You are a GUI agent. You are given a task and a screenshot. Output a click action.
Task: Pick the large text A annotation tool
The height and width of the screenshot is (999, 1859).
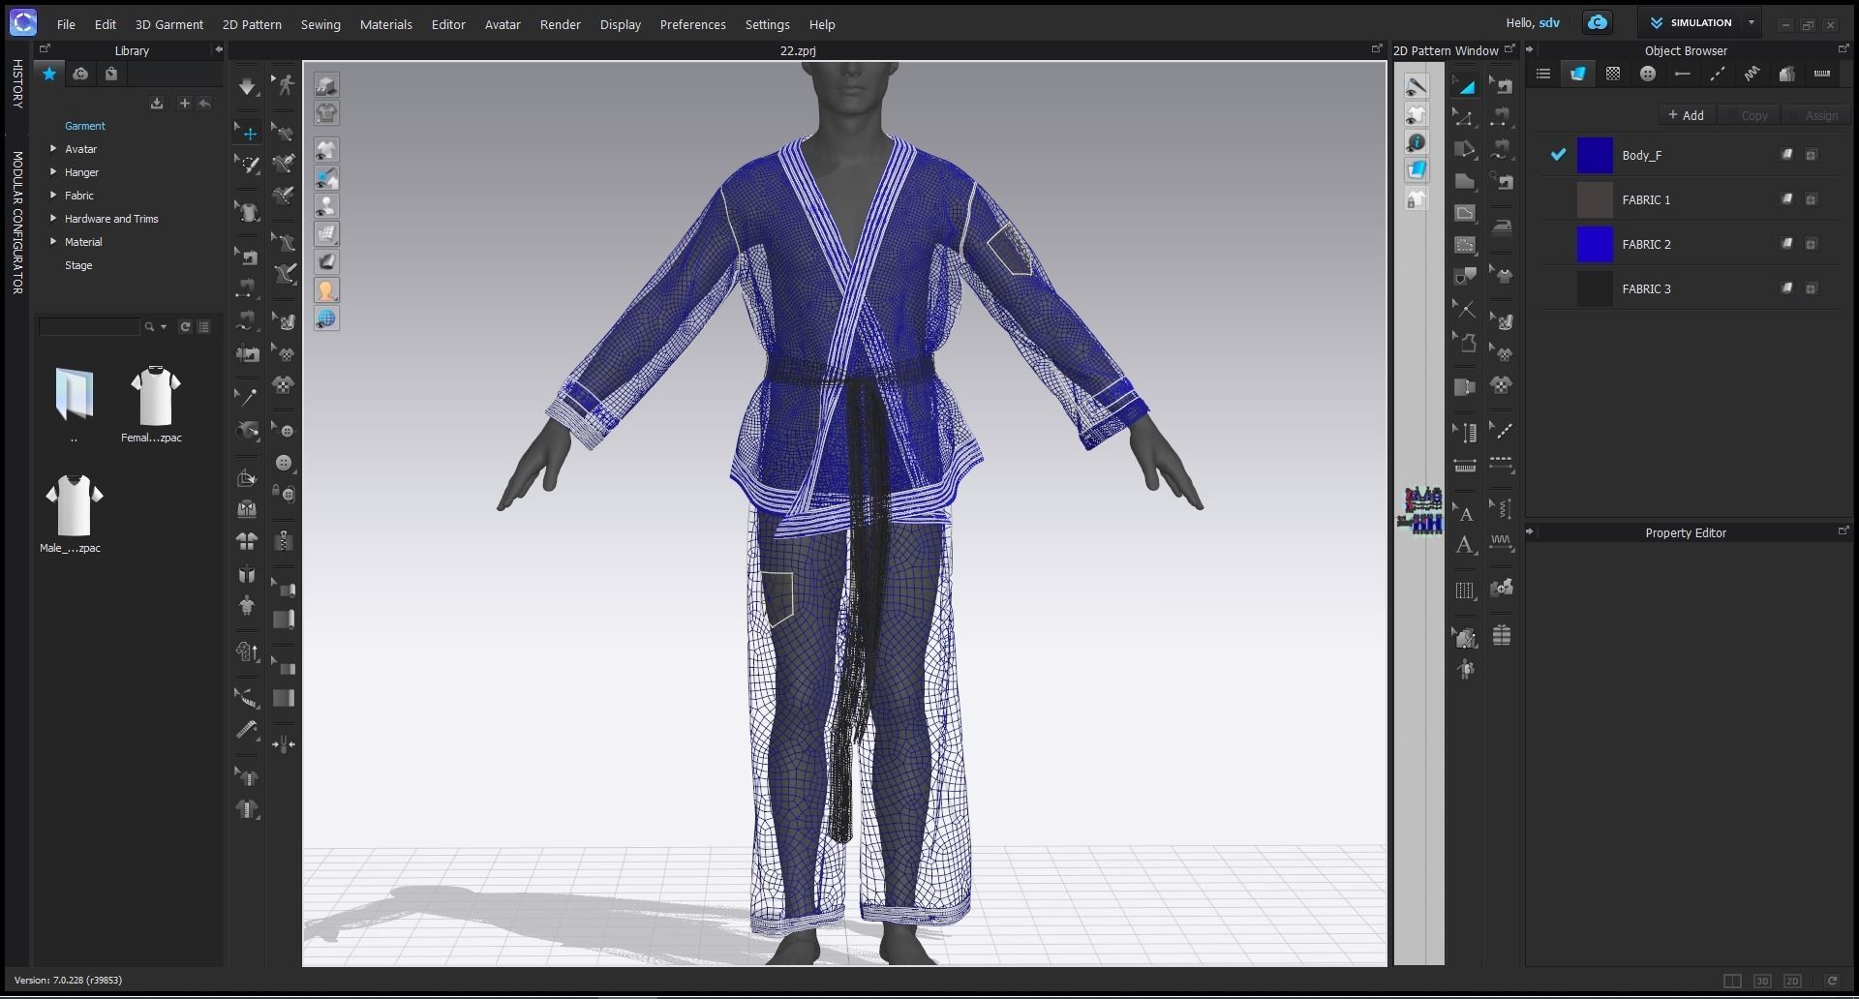1465,545
